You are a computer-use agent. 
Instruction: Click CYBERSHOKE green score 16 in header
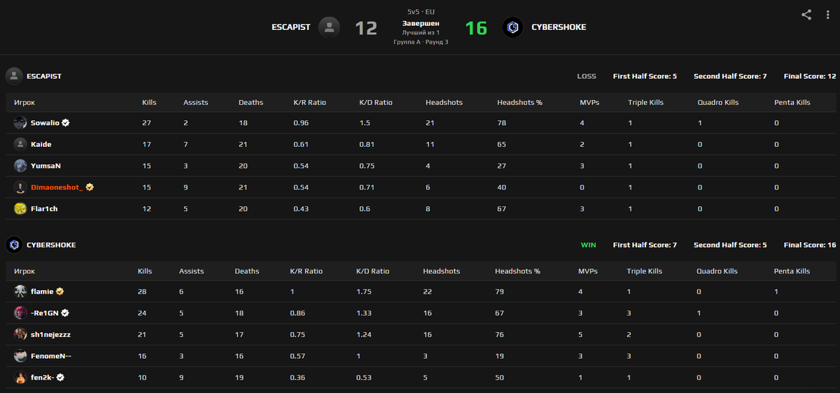click(476, 28)
